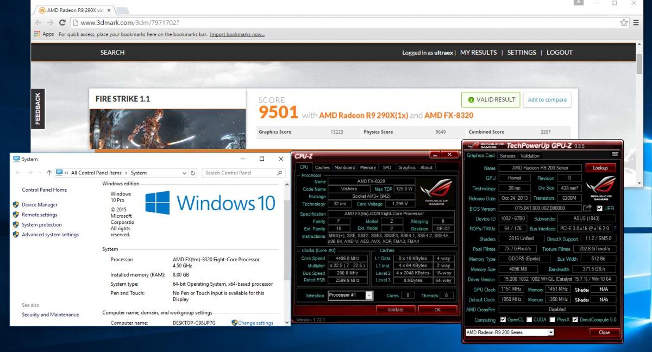Screen dimensions: 652x352
Task: Switch to the About tab in CPU-Z
Action: (x=427, y=167)
